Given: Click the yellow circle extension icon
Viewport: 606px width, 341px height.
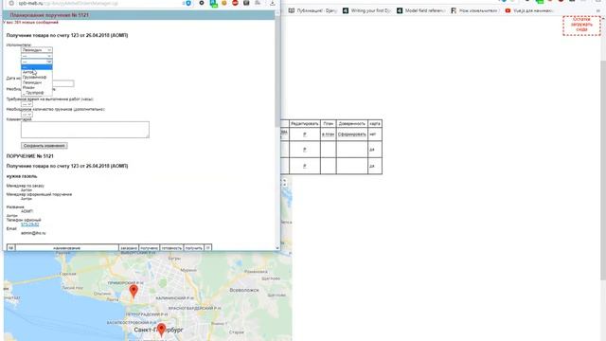Looking at the screenshot, I should coord(224,3).
